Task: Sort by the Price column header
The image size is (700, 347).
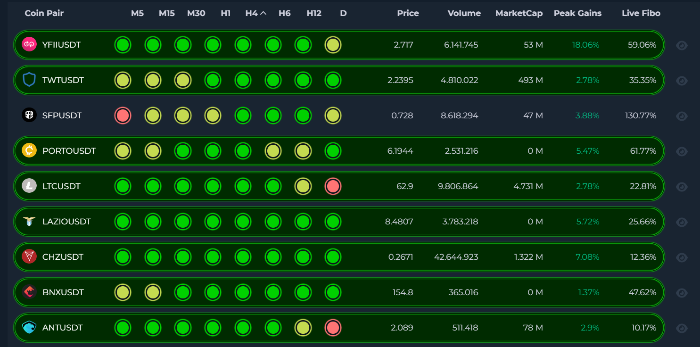Action: pos(408,13)
